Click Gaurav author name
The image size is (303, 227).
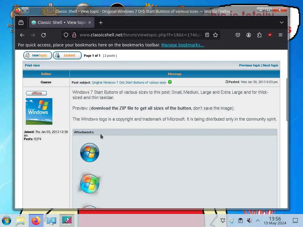(x=46, y=82)
